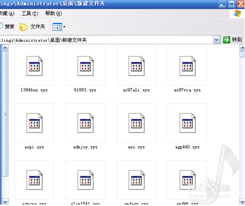The image size is (245, 206).
Task: Click the right scrollbar down arrow
Action: pyautogui.click(x=243, y=202)
